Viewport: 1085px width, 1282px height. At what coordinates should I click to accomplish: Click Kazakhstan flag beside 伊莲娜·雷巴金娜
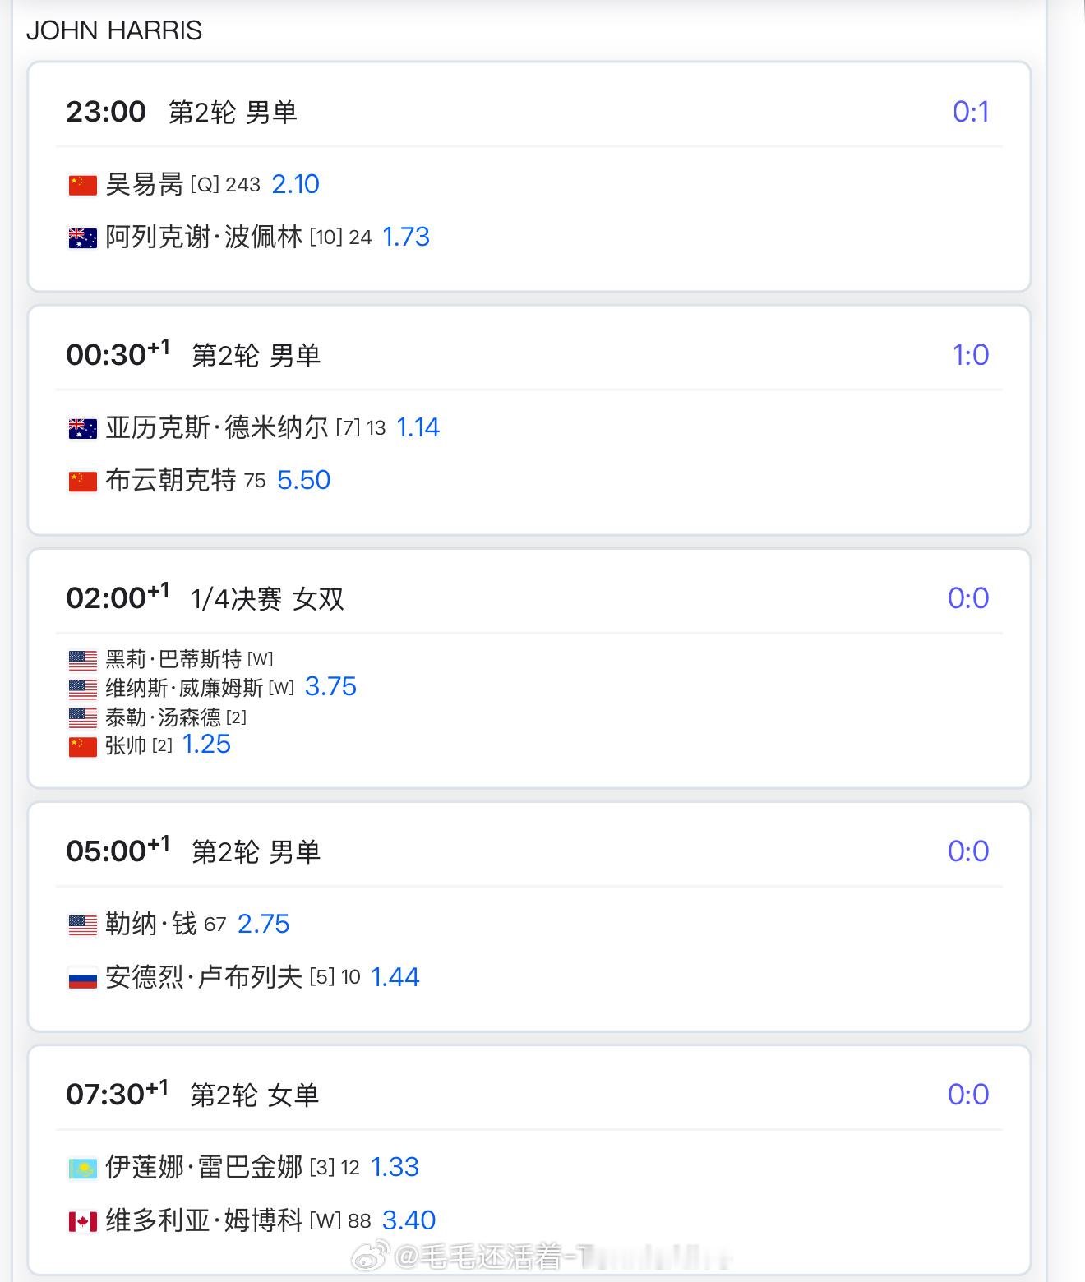pyautogui.click(x=82, y=1168)
